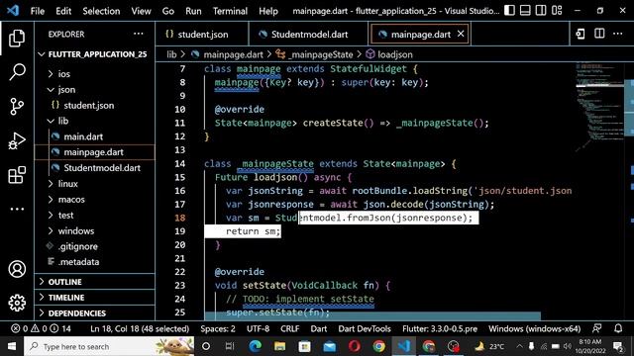634x356 pixels.
Task: Click the editor more actions ellipsis
Action: (617, 34)
